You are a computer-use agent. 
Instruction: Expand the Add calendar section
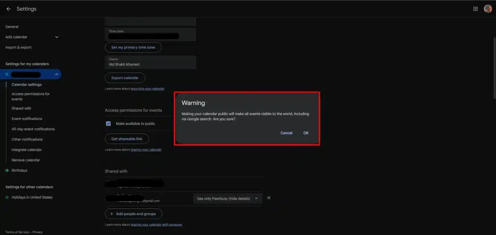coord(57,37)
